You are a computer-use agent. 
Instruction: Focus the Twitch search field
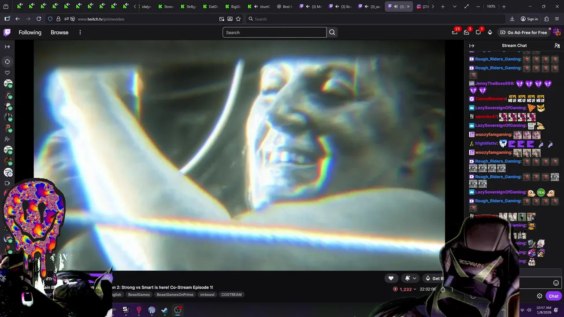click(x=275, y=32)
